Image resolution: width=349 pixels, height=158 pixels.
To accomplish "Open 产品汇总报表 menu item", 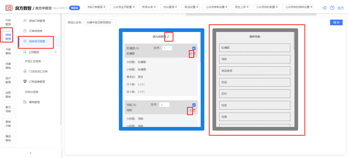I will 33,61.
